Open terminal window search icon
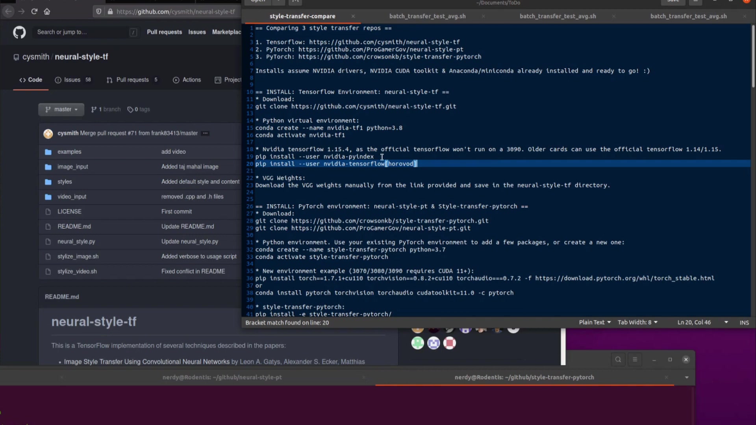 click(x=618, y=359)
